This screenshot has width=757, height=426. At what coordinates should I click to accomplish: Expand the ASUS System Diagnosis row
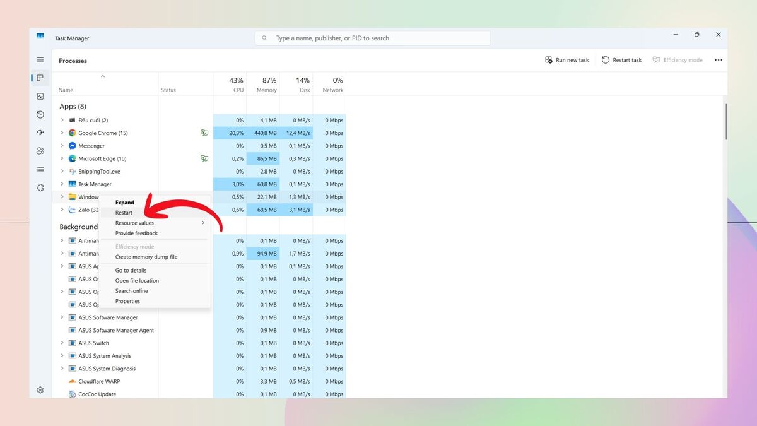62,369
